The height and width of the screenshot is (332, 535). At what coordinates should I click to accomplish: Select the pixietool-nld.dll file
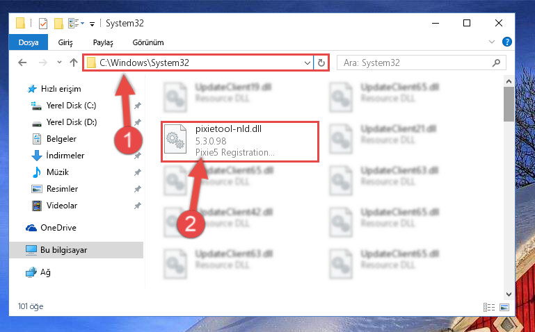point(240,141)
